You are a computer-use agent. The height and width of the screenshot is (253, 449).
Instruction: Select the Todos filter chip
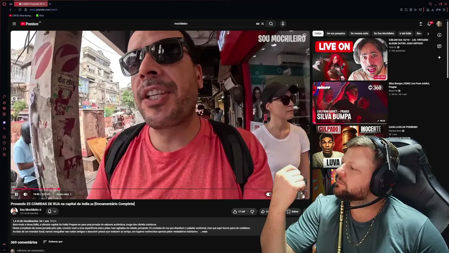coord(318,33)
